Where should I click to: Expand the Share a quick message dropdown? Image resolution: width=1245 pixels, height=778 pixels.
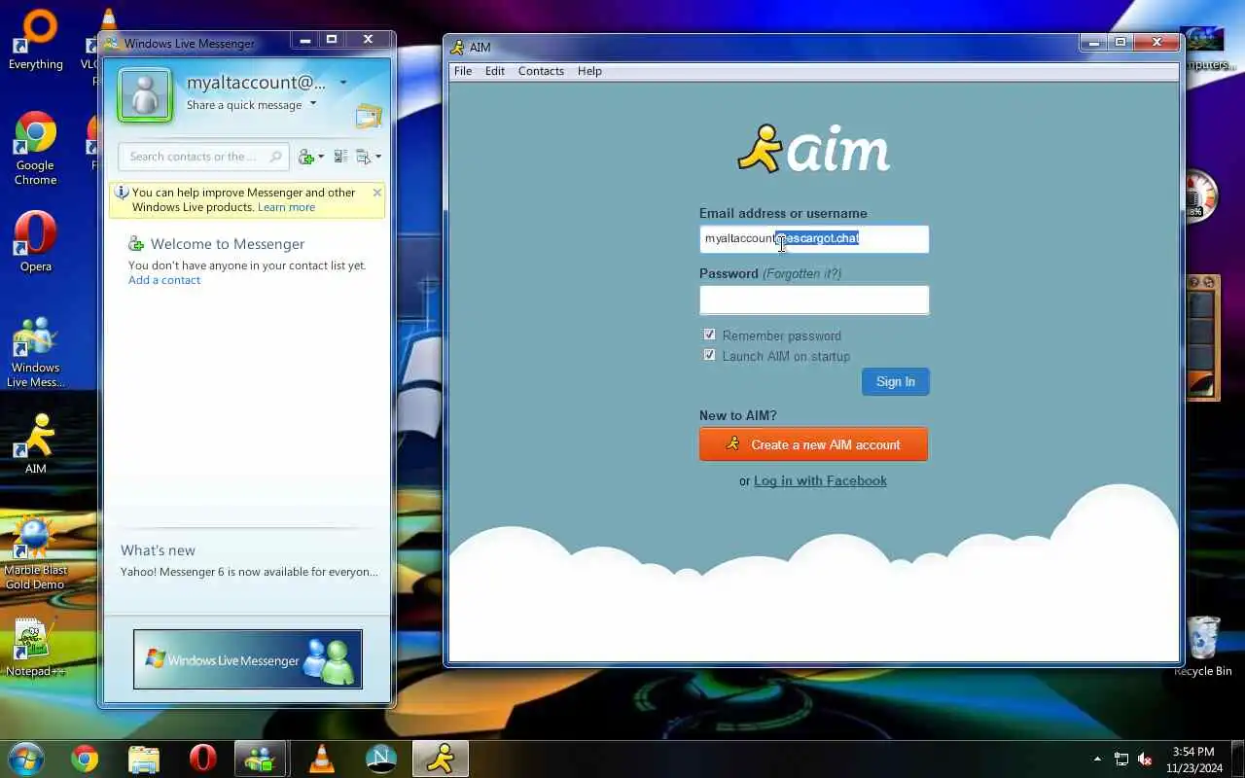pos(313,104)
